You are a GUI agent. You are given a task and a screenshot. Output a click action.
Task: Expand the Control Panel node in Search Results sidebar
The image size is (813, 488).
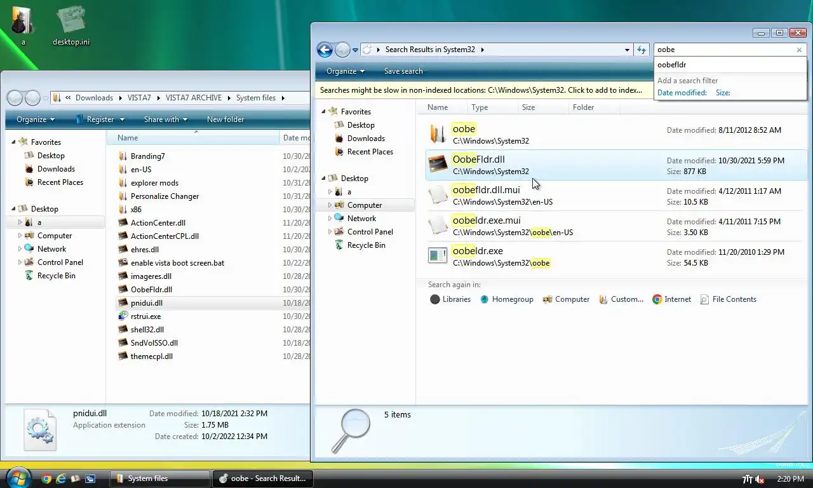(330, 232)
